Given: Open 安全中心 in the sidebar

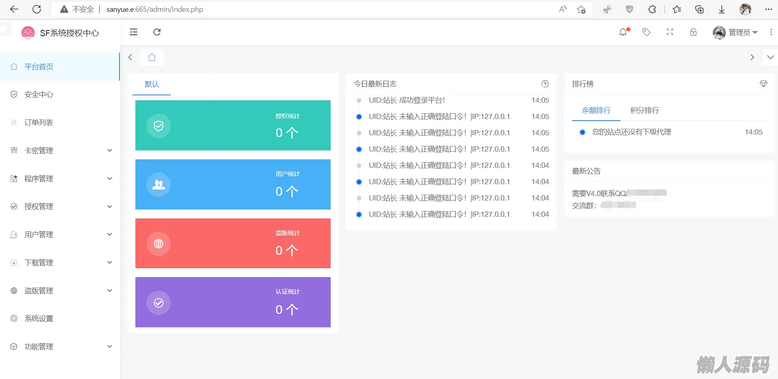Looking at the screenshot, I should [x=39, y=95].
